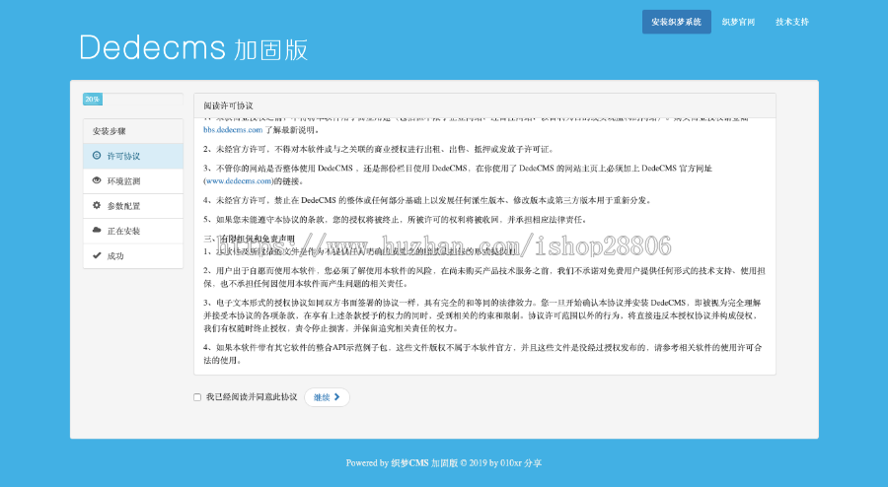888x487 pixels.
Task: Open 织梦官网 from the top navigation
Action: (x=738, y=22)
